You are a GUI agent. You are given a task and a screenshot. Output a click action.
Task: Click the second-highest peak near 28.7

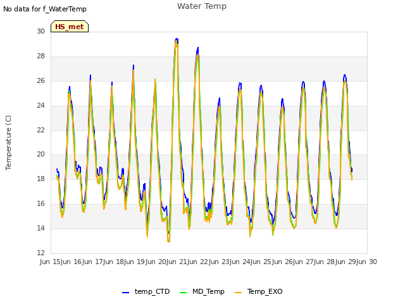[x=198, y=49]
